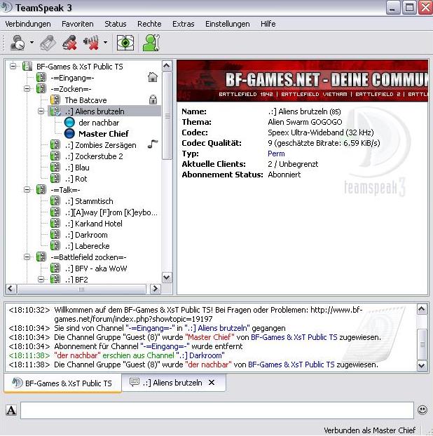433x436 pixels.
Task: Open the Verbindungen menu
Action: tap(28, 24)
